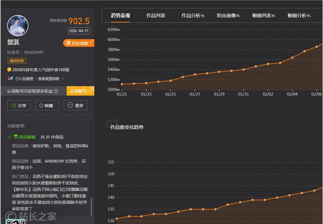Image resolution: width=323 pixels, height=224 pixels.
Task: Click the 美妆护肤 category tag
Action: tap(17, 61)
